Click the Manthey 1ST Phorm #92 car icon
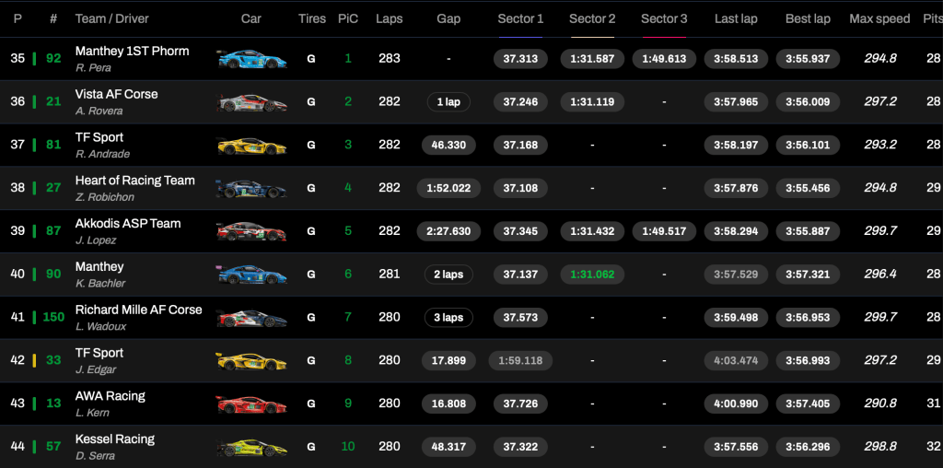The height and width of the screenshot is (468, 943). tap(251, 59)
